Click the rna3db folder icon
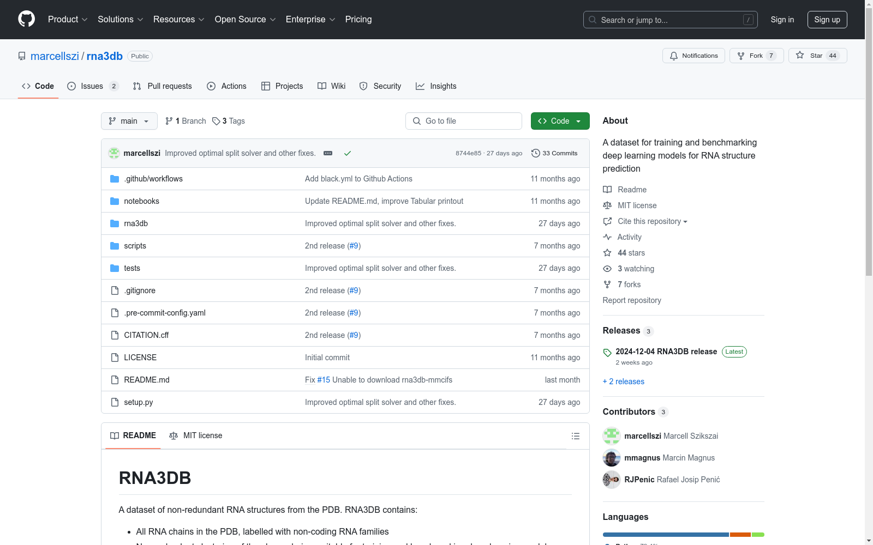The image size is (873, 545). point(115,223)
